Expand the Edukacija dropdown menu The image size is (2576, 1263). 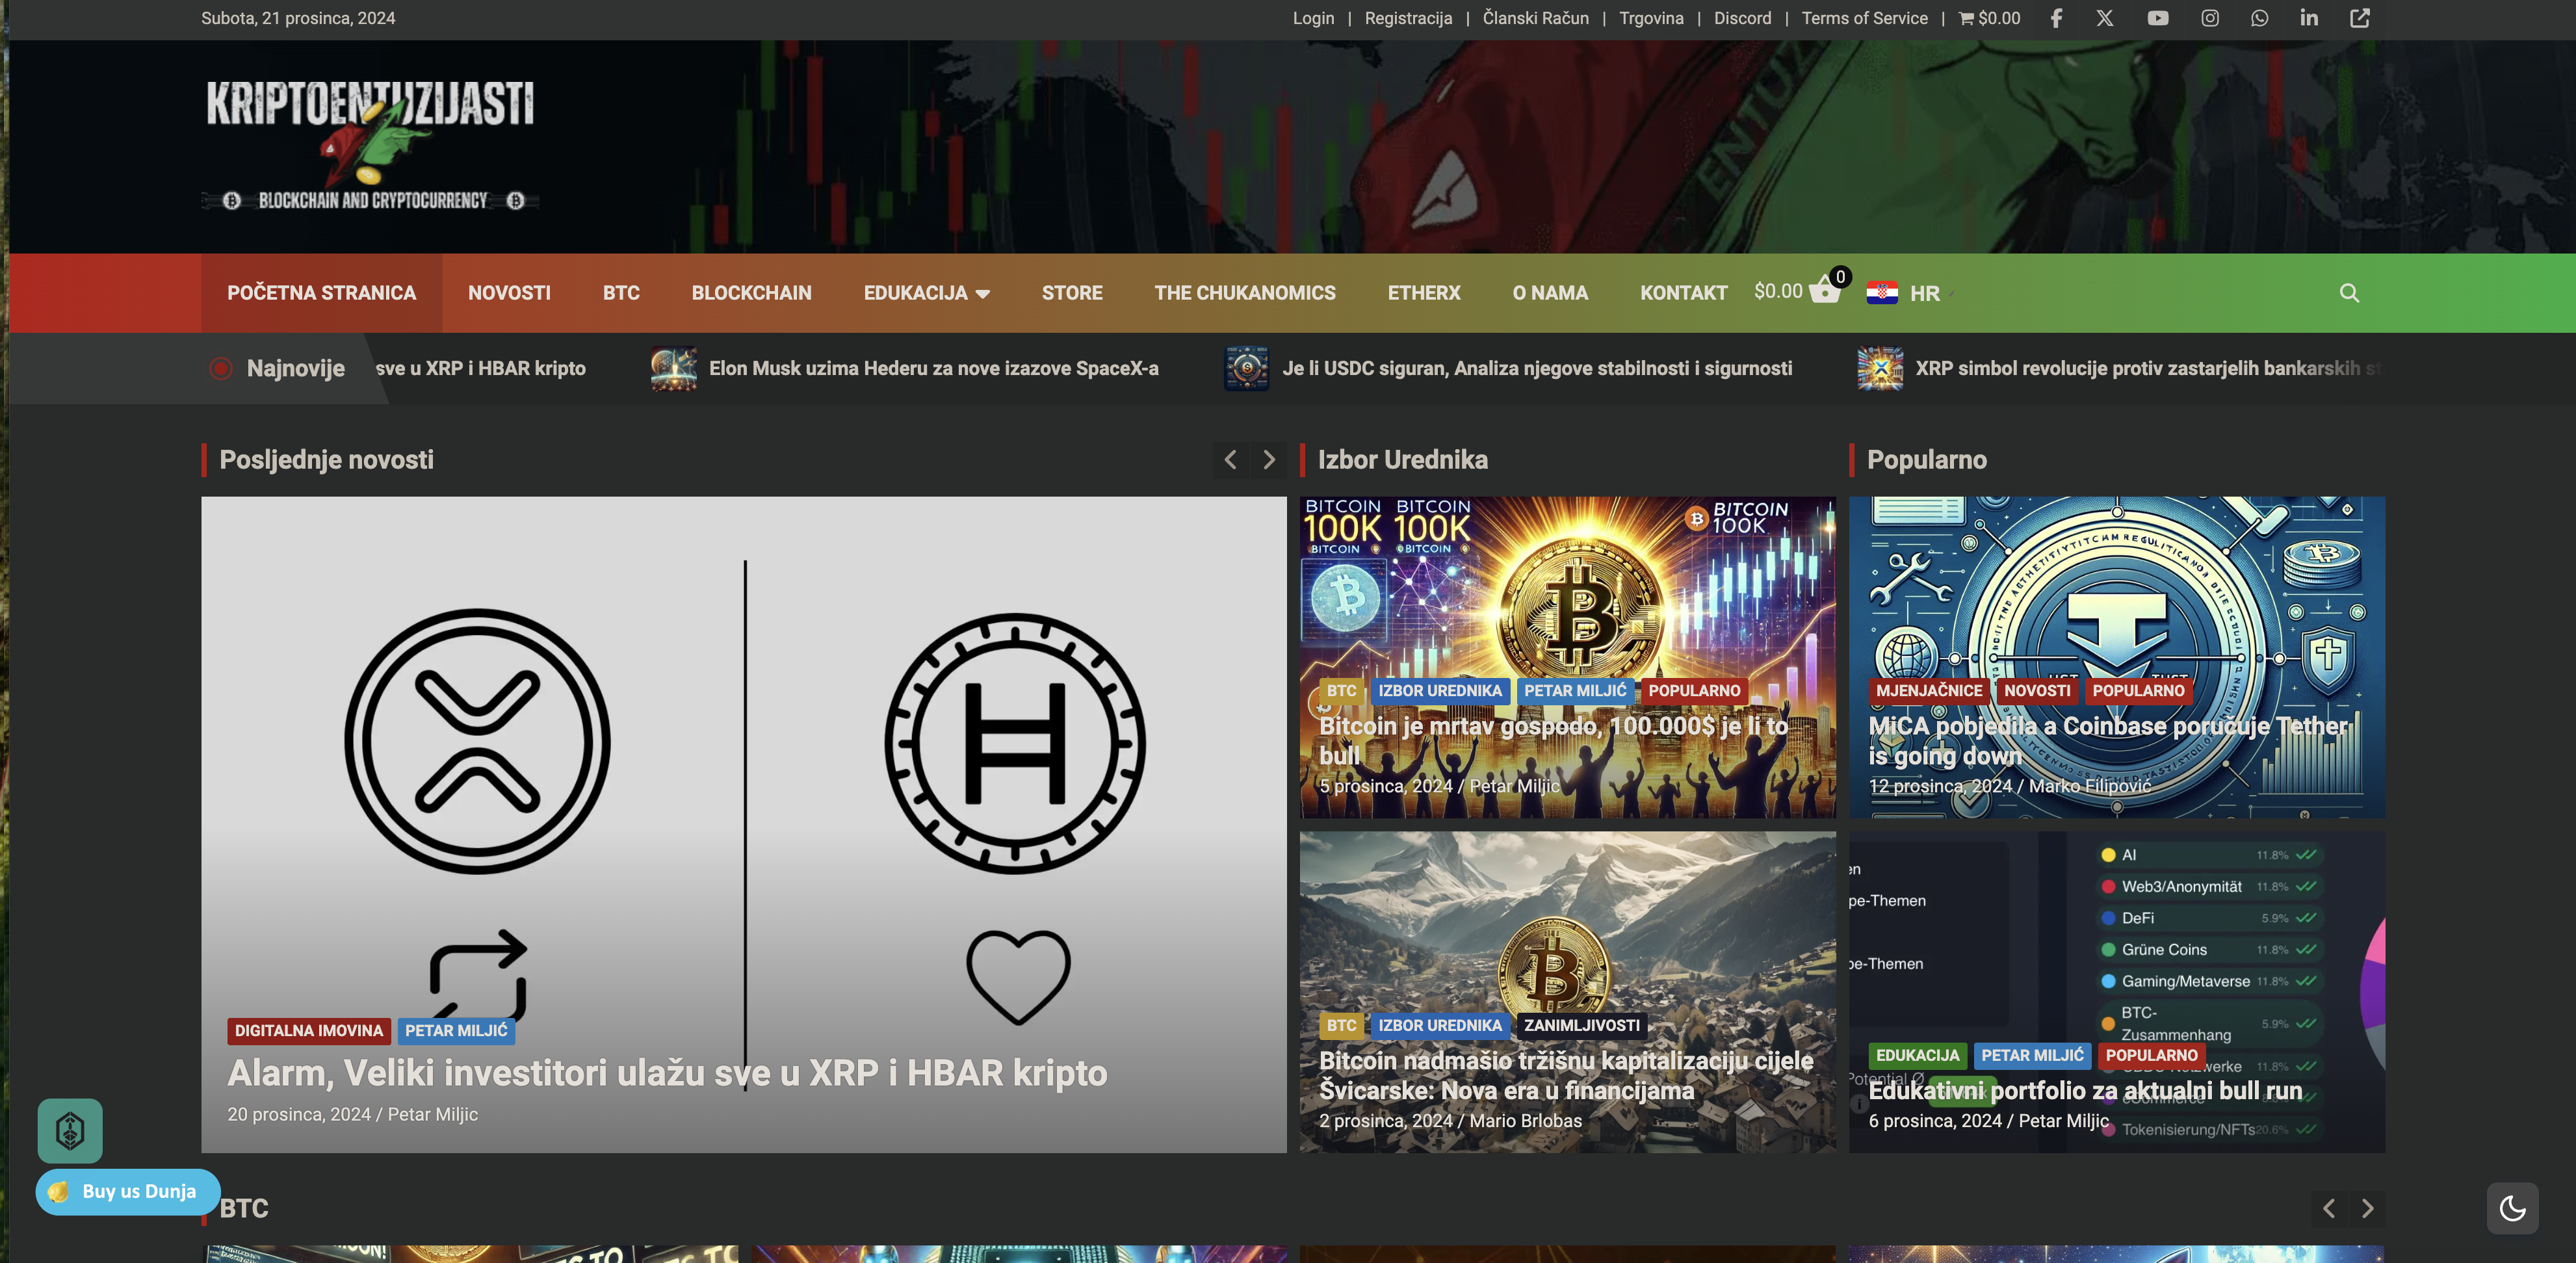coord(926,293)
